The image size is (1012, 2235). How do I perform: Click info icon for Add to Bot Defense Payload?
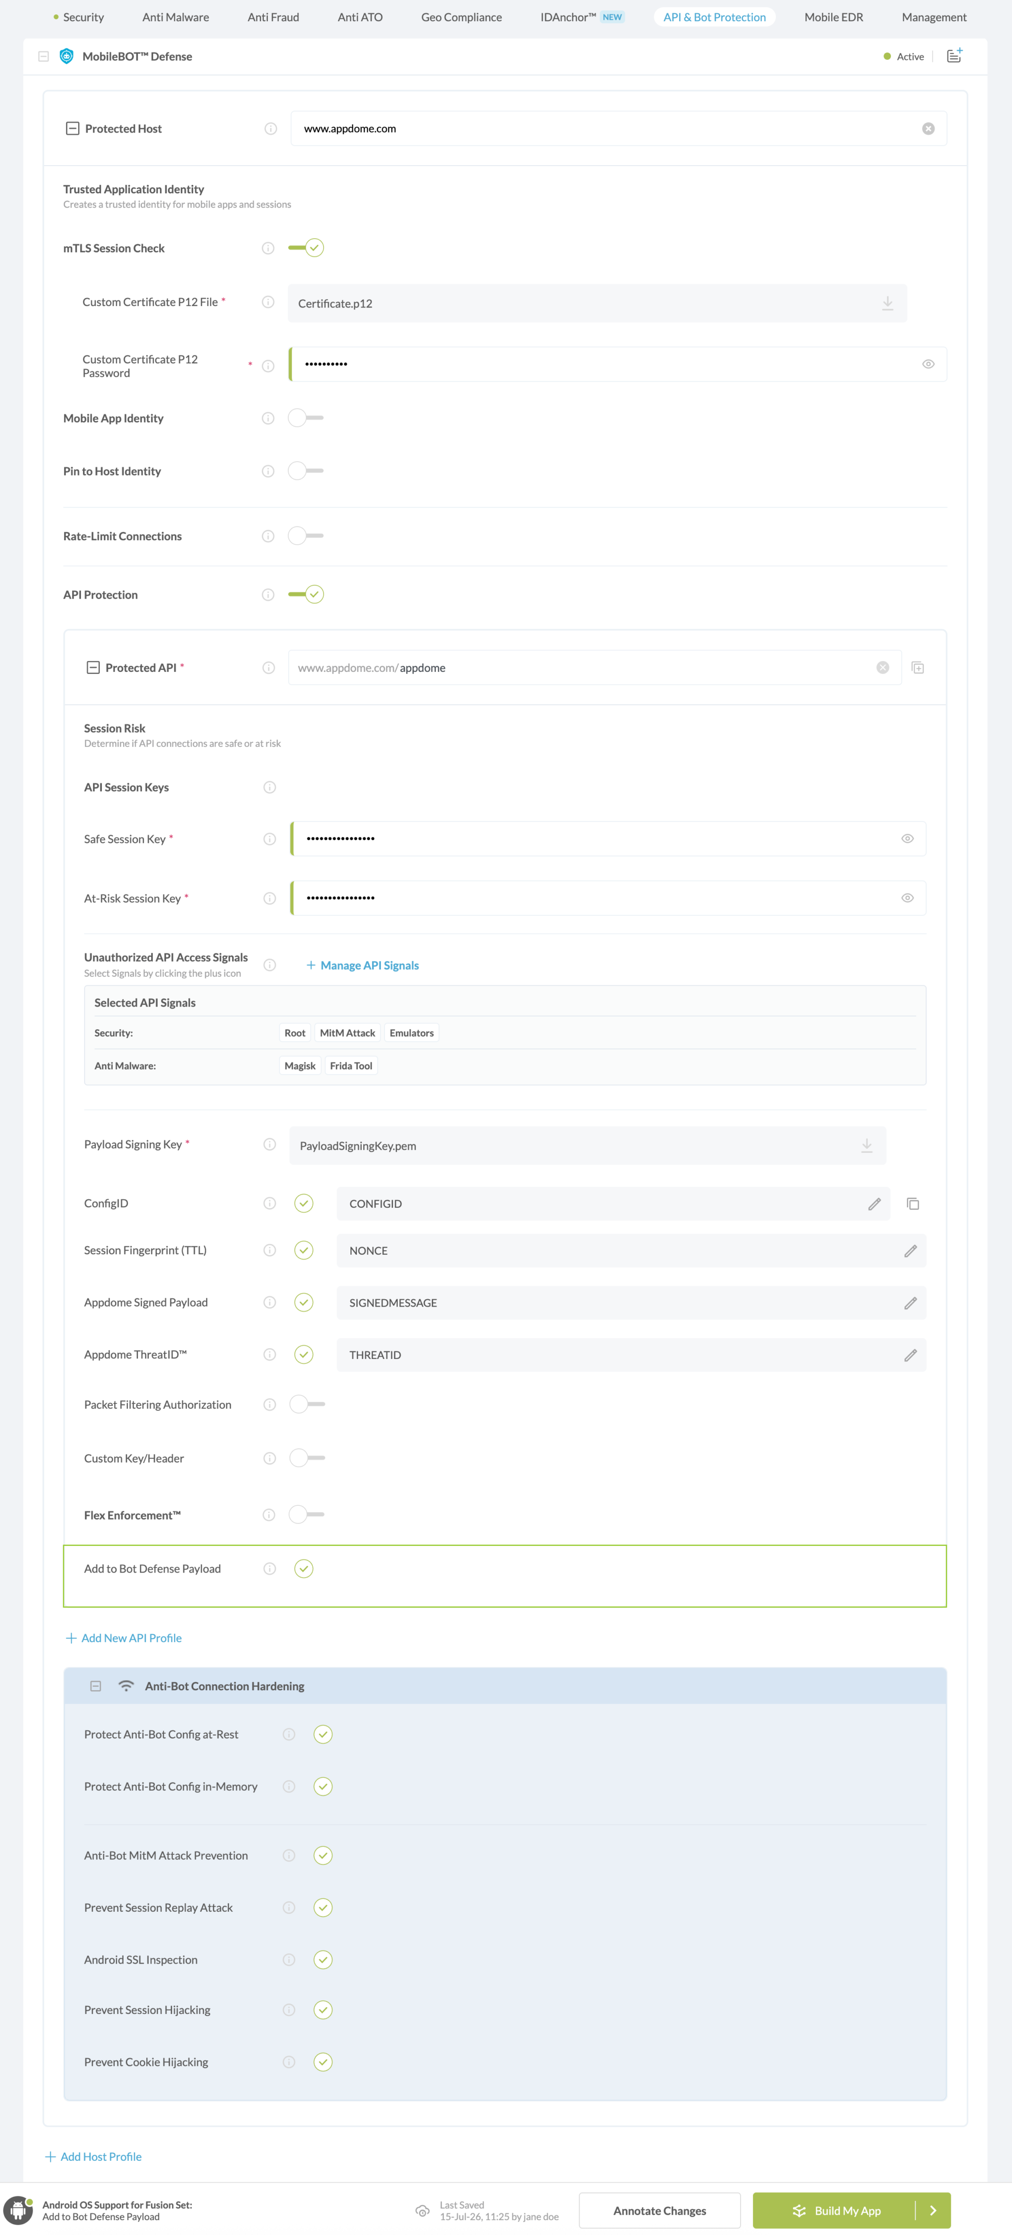270,1569
